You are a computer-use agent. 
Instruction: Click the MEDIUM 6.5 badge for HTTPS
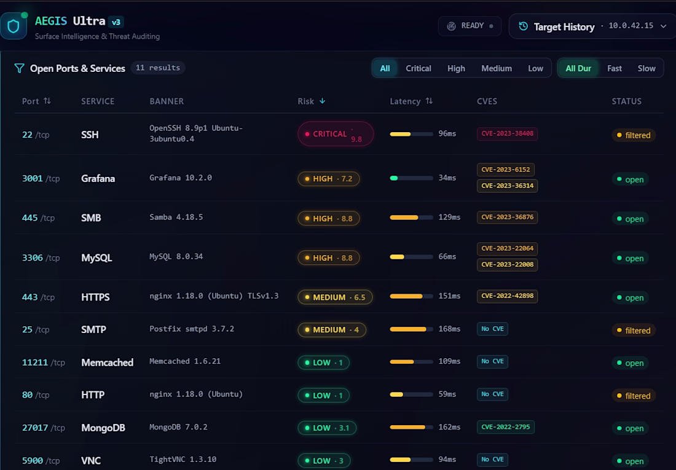[x=335, y=297]
